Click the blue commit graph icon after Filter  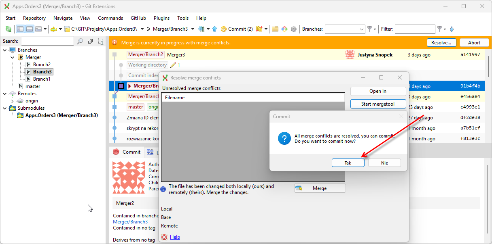[x=452, y=29]
